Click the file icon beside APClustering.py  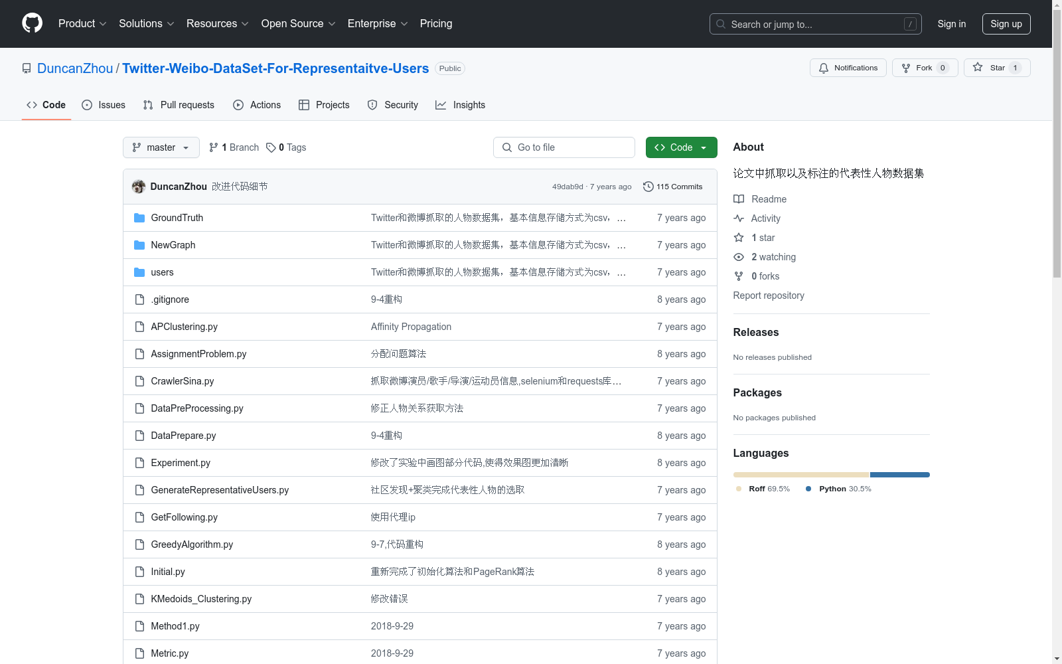click(139, 327)
